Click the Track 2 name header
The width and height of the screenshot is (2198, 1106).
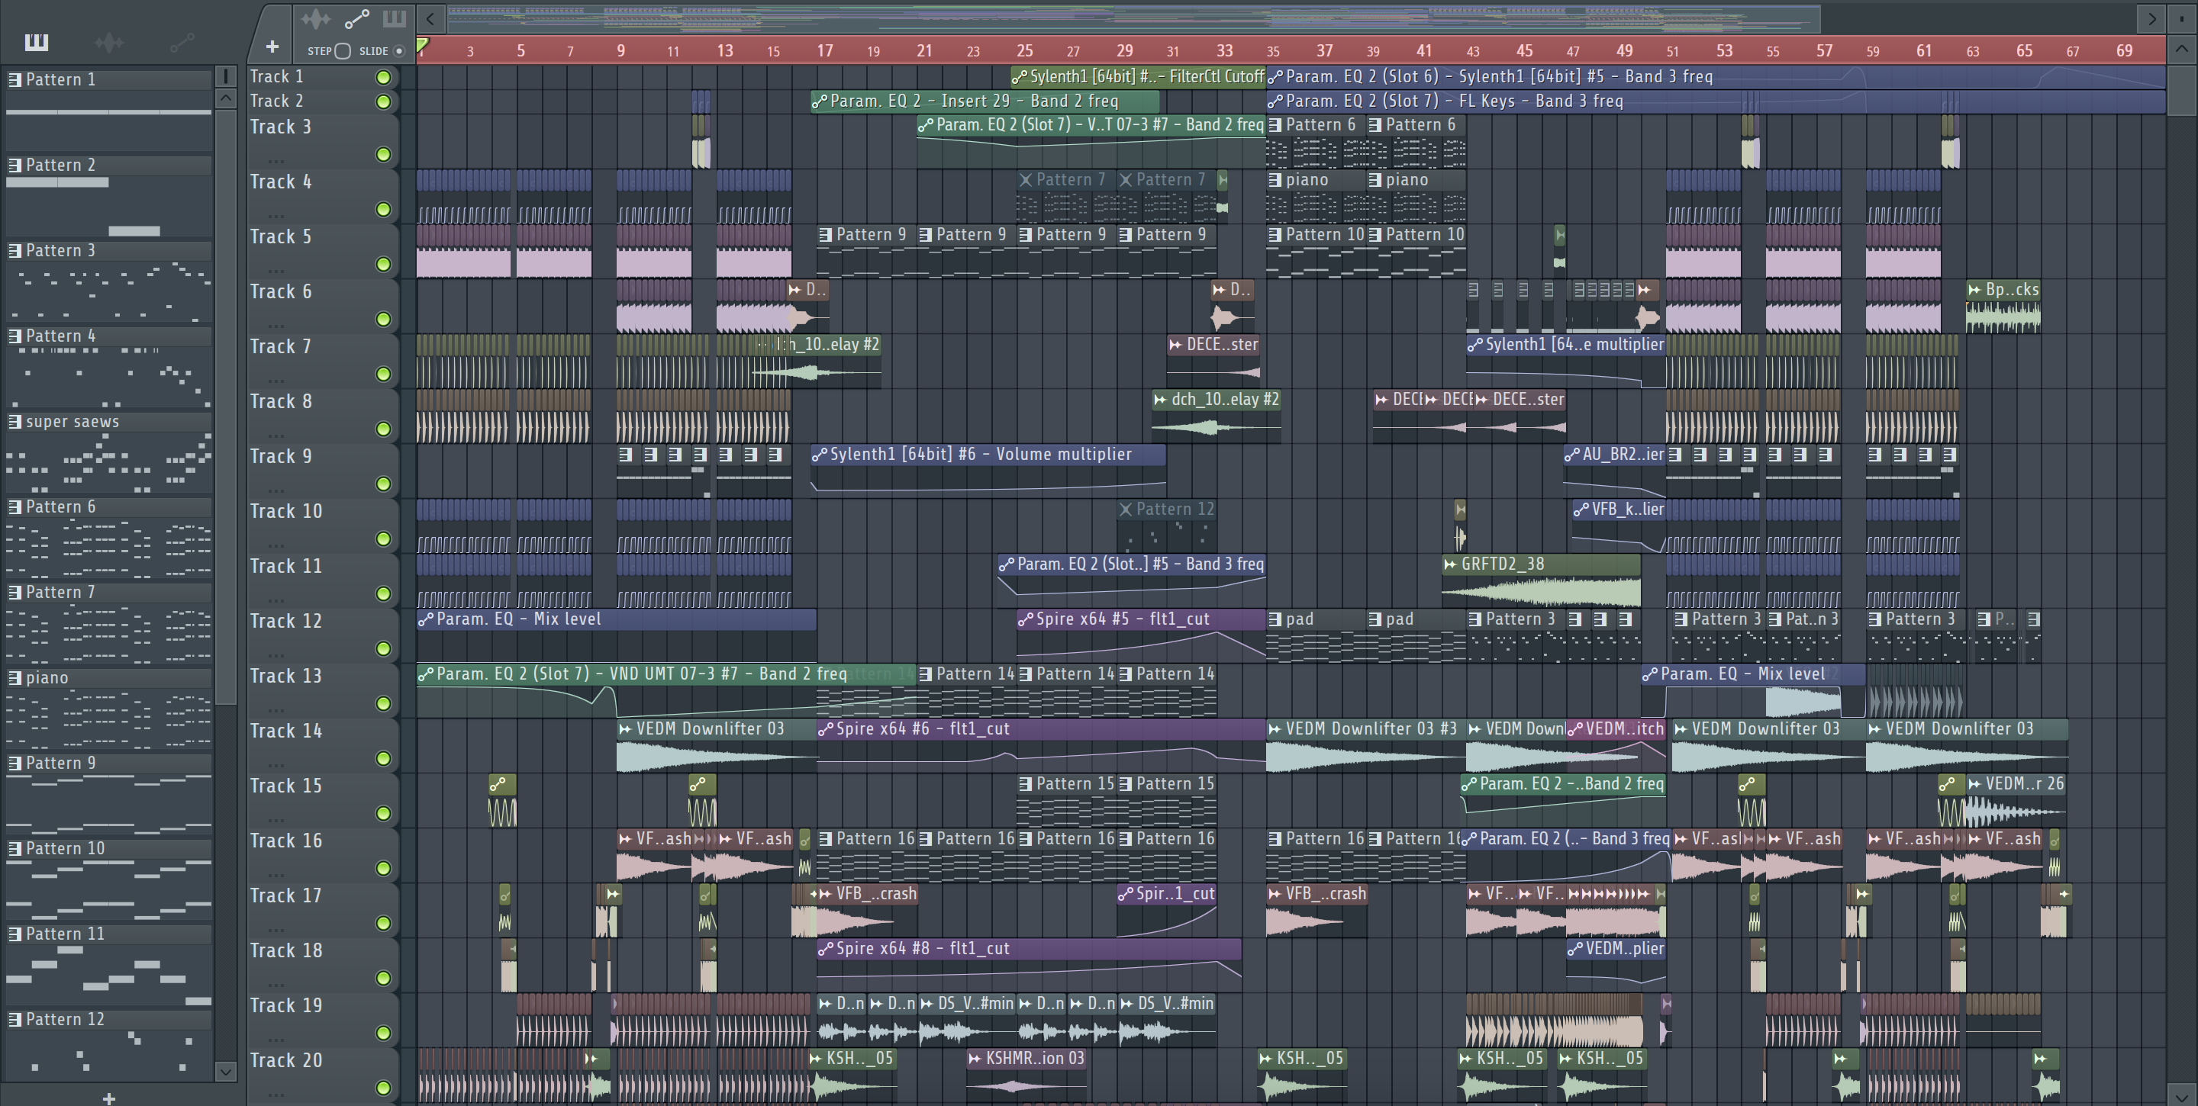point(276,101)
